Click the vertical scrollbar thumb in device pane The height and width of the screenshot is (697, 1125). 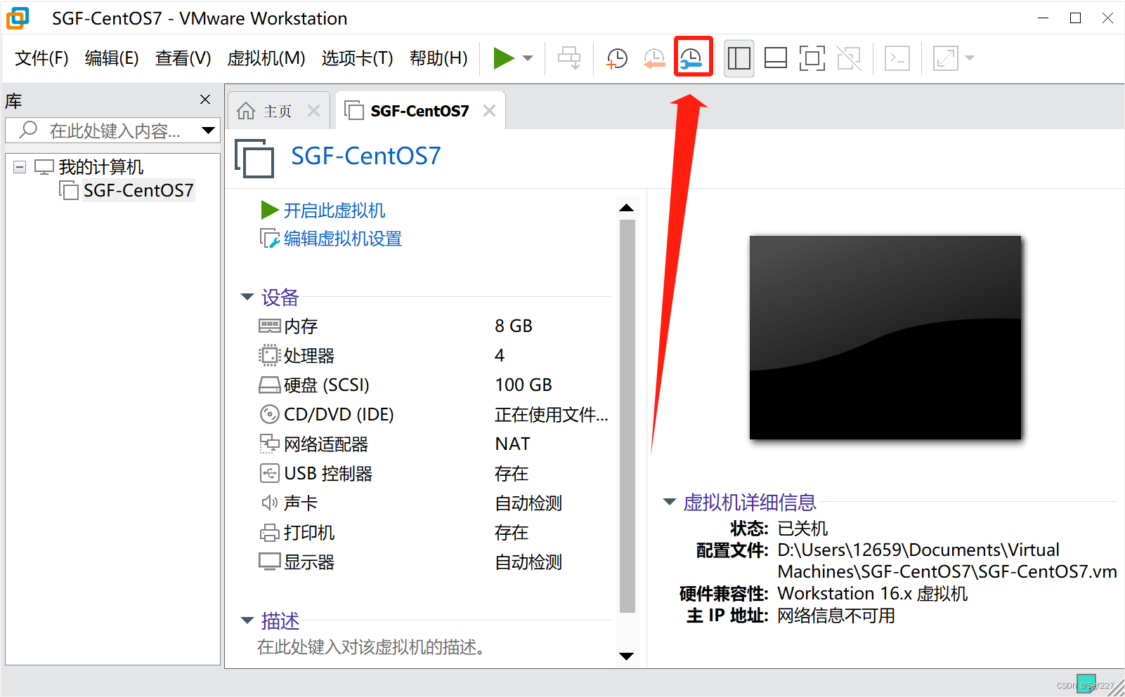coord(627,417)
